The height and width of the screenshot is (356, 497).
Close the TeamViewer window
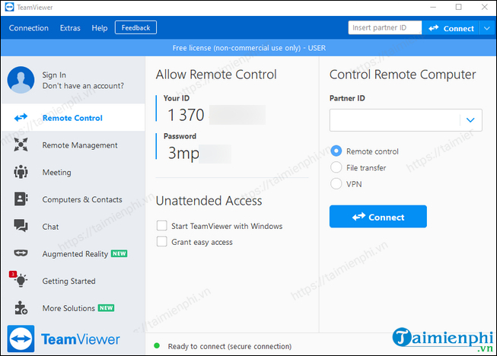[485, 7]
